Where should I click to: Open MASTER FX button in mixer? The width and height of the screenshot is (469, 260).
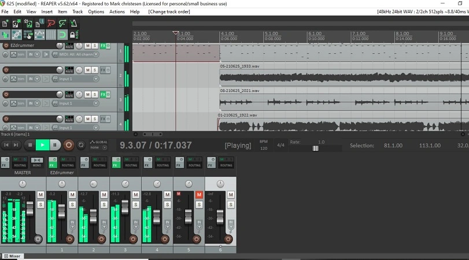[x=5, y=162]
